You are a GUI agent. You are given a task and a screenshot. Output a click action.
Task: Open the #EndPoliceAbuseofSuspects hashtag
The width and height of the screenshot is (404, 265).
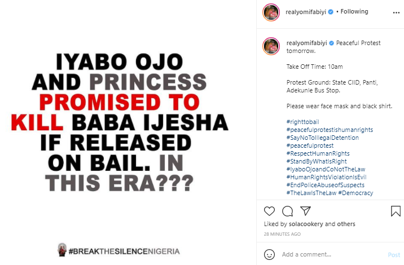(x=325, y=185)
